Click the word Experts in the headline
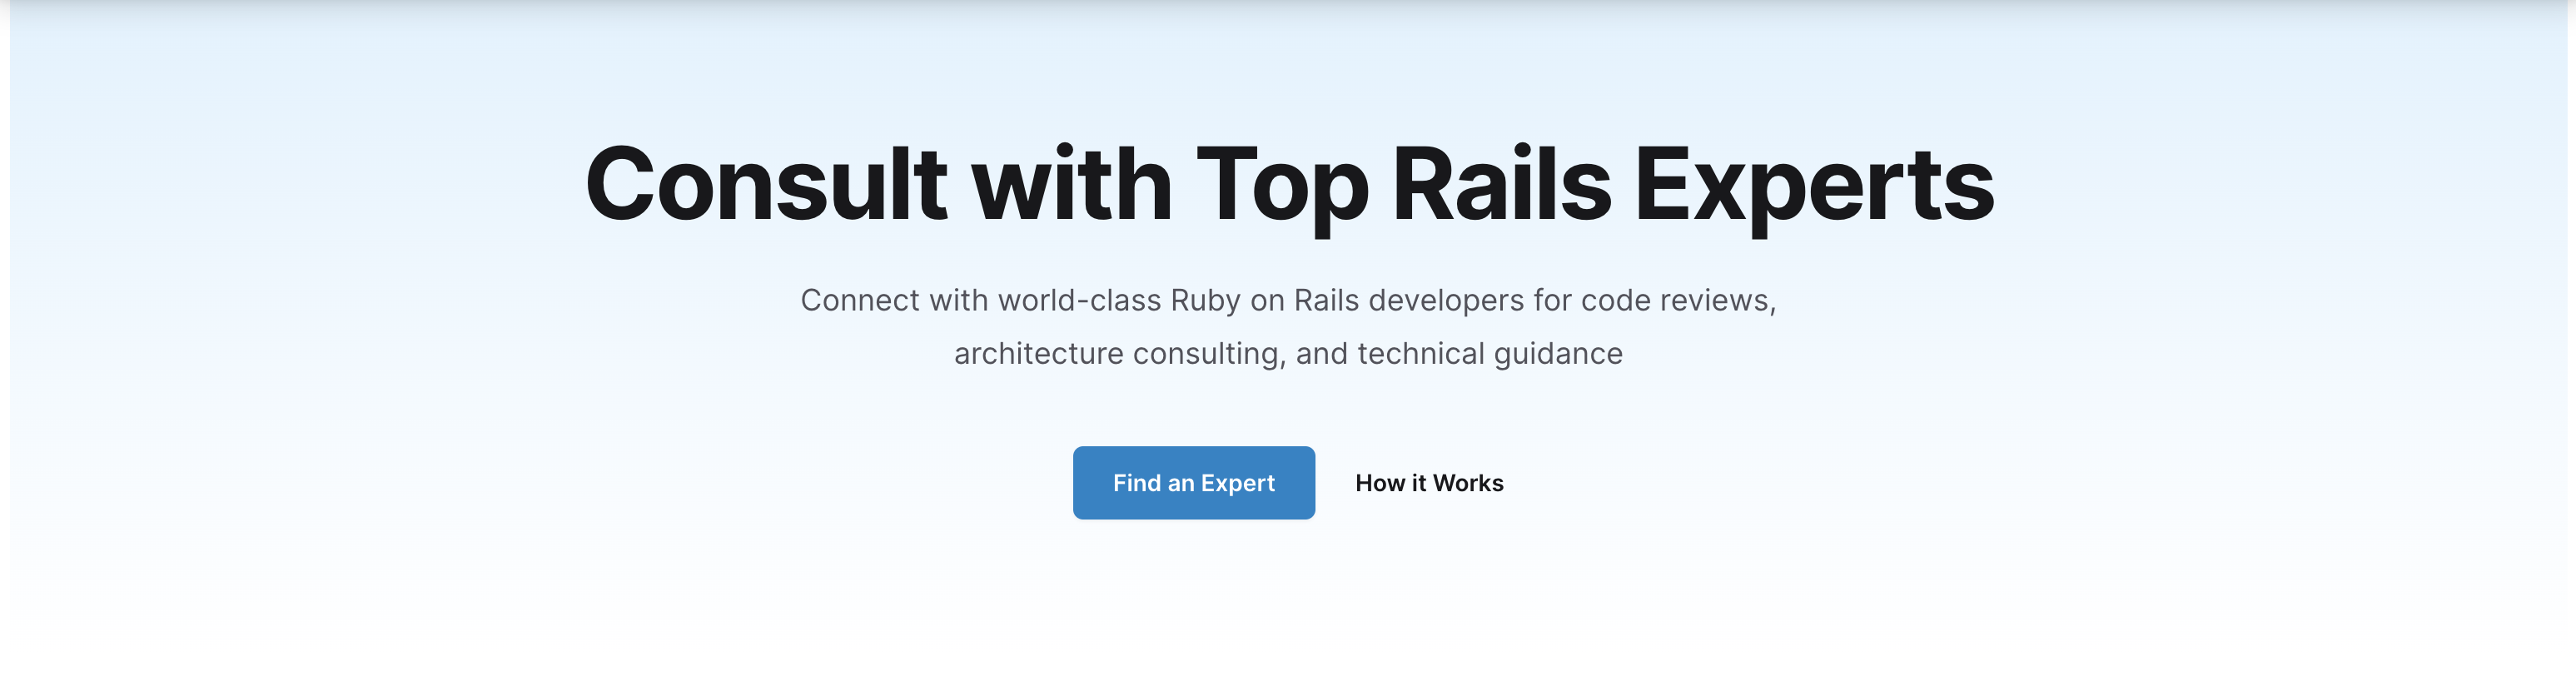Viewport: 2576px width, 696px height. (1814, 187)
